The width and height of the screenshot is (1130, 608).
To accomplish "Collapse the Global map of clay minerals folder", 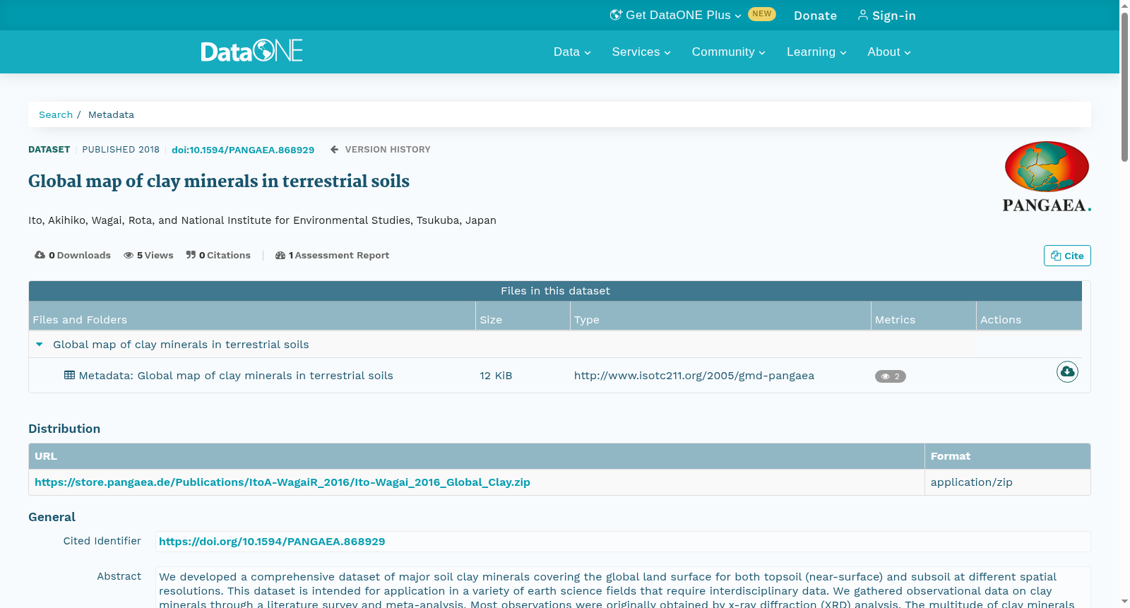I will tap(40, 345).
